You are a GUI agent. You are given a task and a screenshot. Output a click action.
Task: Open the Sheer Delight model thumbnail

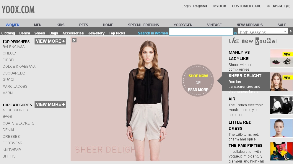[x=281, y=82]
